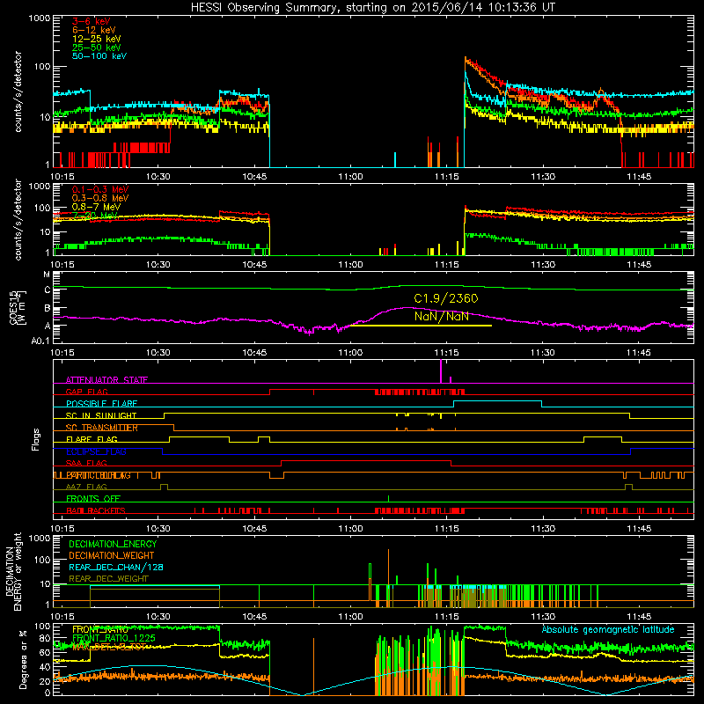Screen dimensions: 704x704
Task: Click the green 7-20 MeV legend label
Action: click(95, 216)
